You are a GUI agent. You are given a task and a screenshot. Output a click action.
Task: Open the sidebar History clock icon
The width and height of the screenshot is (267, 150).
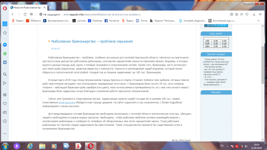click(5, 121)
